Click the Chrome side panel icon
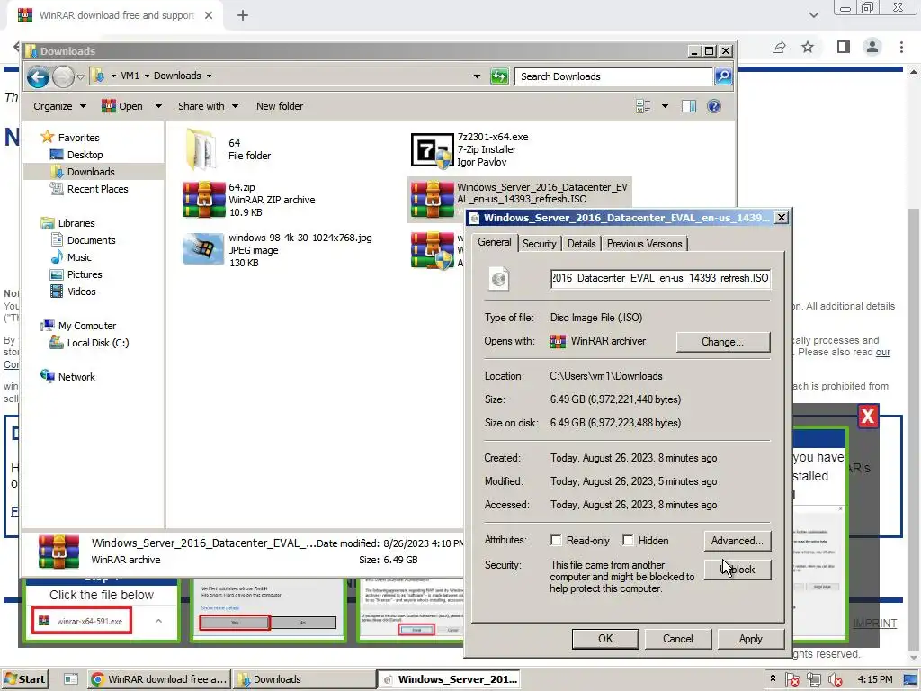Screen dimensions: 921x691 coord(844,47)
